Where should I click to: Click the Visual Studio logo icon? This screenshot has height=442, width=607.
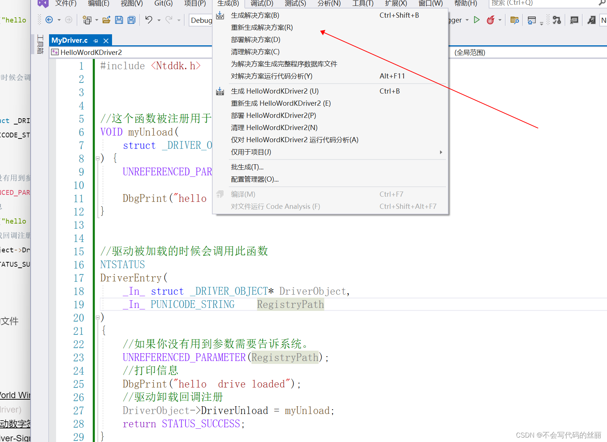[x=43, y=3]
